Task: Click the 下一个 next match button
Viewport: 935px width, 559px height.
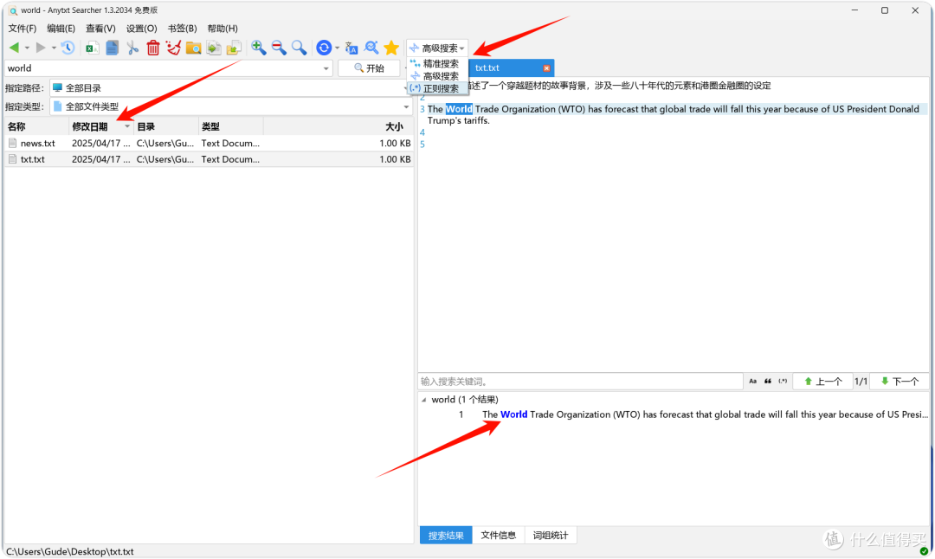Action: click(x=900, y=382)
